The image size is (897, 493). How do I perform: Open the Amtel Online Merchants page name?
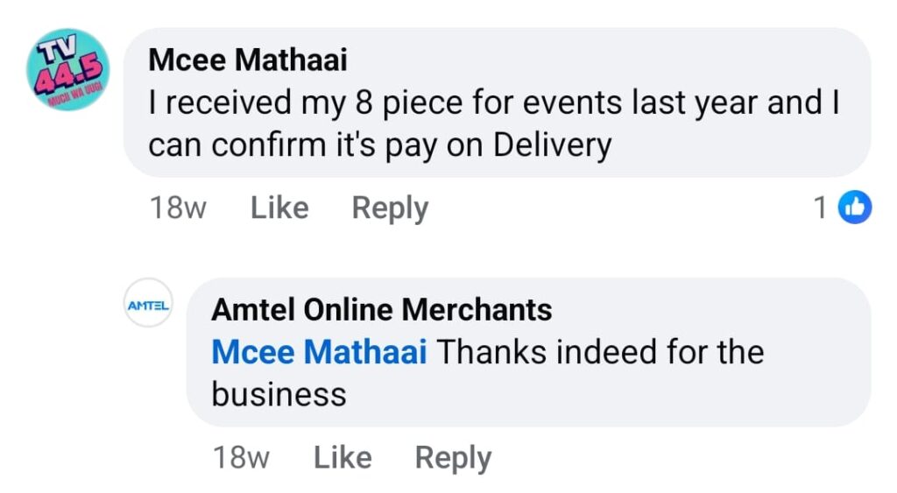(x=382, y=309)
